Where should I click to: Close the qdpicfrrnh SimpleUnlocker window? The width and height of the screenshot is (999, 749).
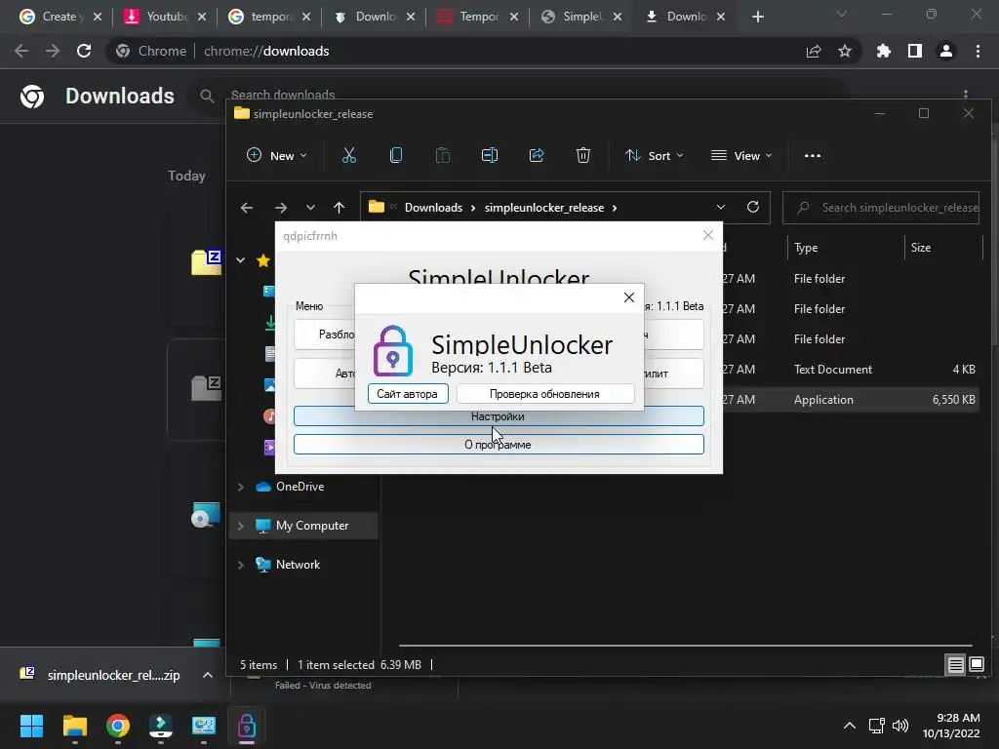pyautogui.click(x=708, y=235)
